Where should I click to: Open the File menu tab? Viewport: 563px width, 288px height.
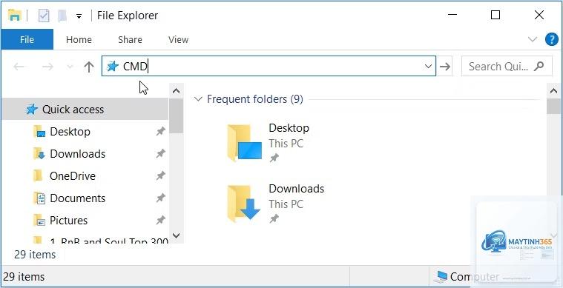pos(27,39)
